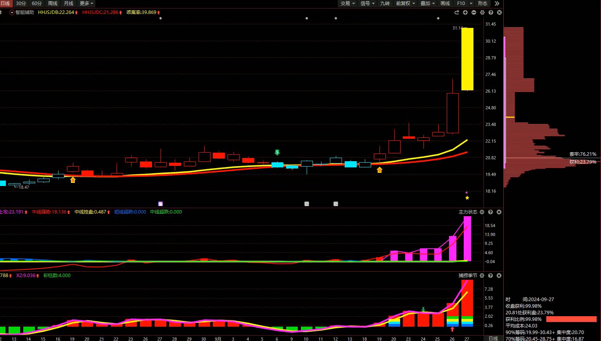Click the 彩柱数:4.000 value
This screenshot has height=341, width=601.
[57, 276]
